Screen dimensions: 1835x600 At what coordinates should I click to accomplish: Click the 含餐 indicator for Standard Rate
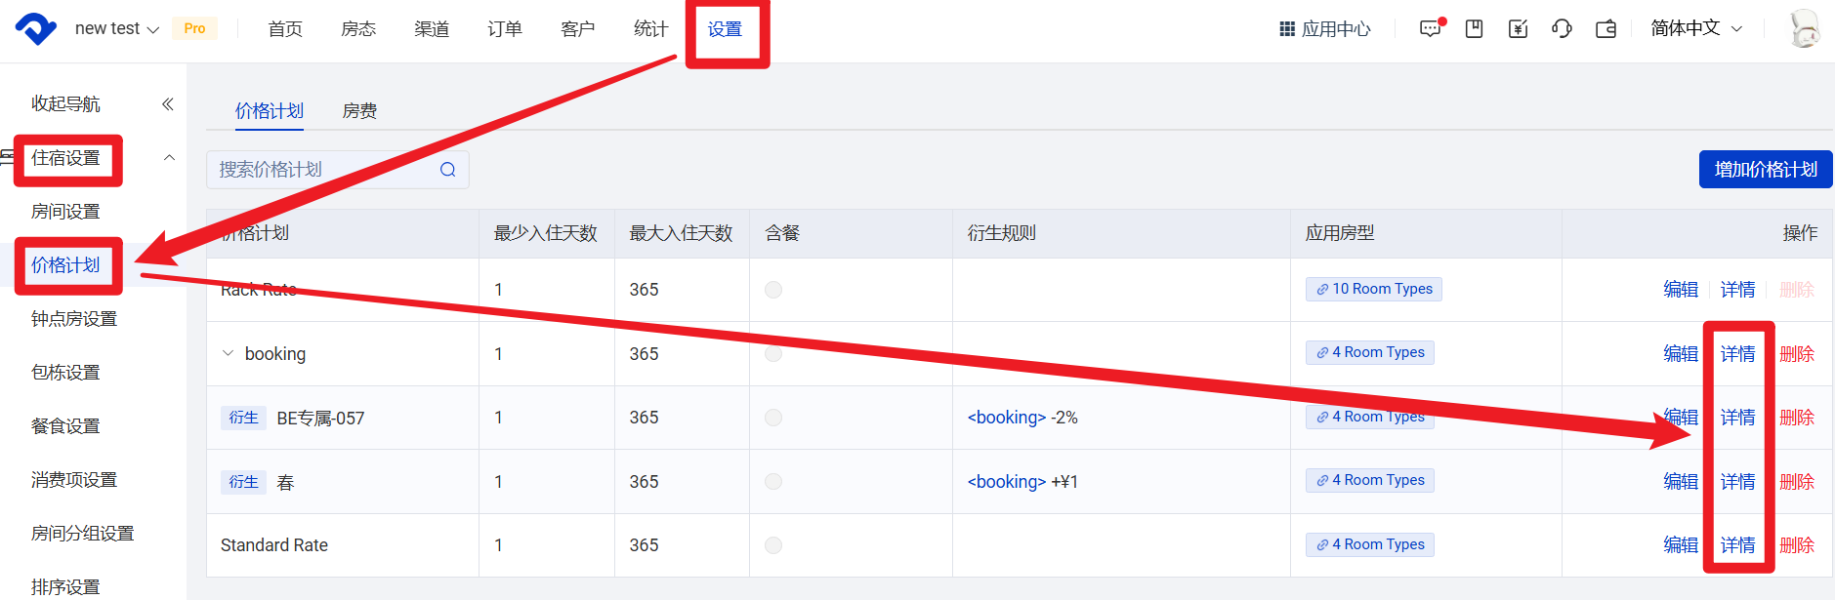tap(773, 545)
